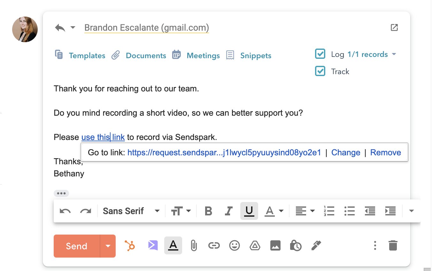Toggle the Track checkbox
Screen dimensions: 432x271
320,71
